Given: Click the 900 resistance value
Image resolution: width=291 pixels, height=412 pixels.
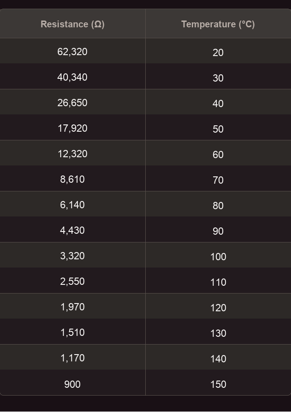Looking at the screenshot, I should (72, 384).
